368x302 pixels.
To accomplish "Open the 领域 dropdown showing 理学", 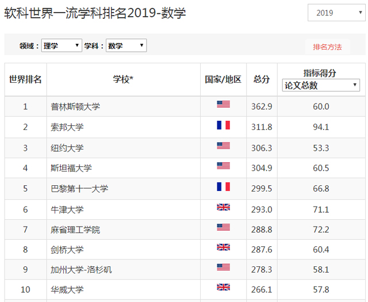I will click(62, 45).
